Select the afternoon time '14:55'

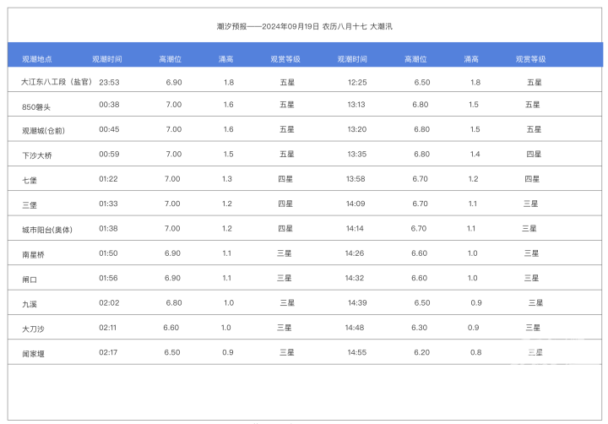tap(356, 352)
